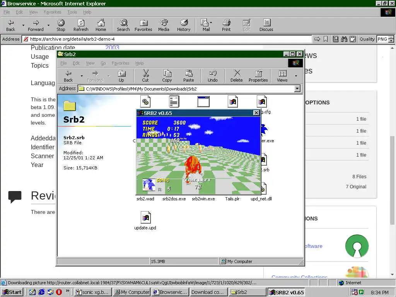Click the SRB2 v0.65 game viewport
The height and width of the screenshot is (297, 396).
coord(198,155)
